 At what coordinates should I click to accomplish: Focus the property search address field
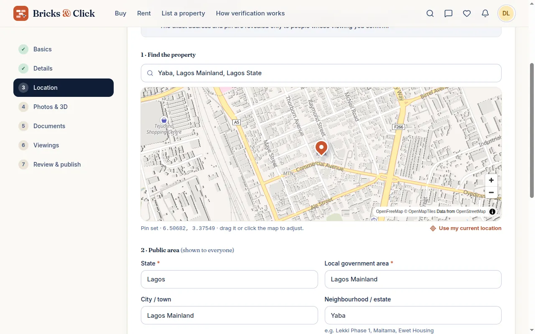[x=321, y=73]
